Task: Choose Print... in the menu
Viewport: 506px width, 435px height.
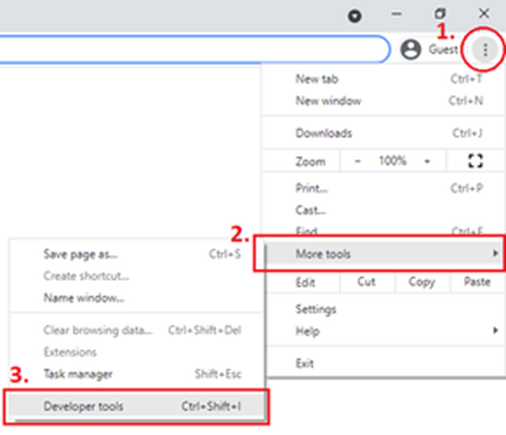Action: 311,188
